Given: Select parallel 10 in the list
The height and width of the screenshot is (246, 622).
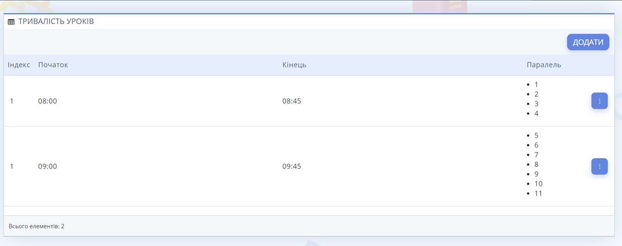Looking at the screenshot, I should 538,184.
